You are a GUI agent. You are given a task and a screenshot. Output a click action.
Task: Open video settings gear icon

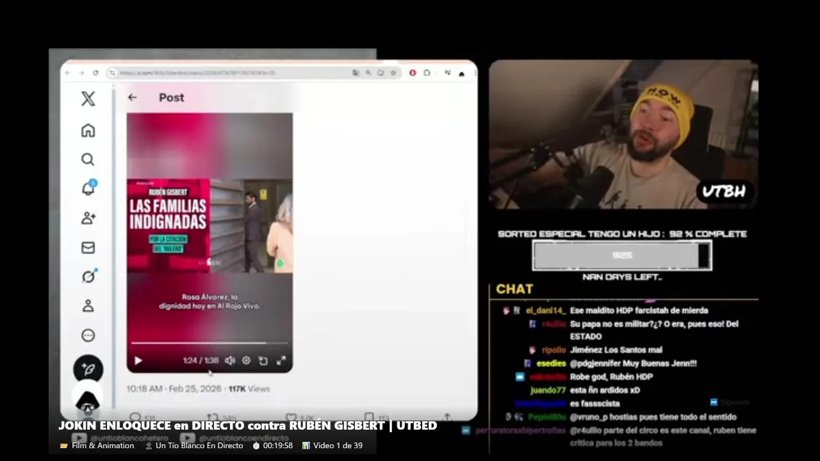pos(246,360)
